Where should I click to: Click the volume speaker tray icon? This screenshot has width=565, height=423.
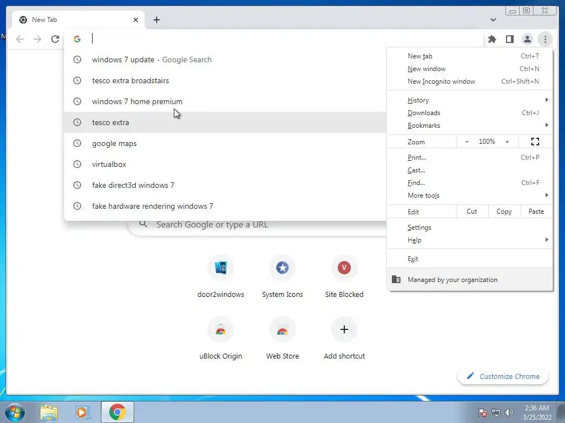coord(509,413)
